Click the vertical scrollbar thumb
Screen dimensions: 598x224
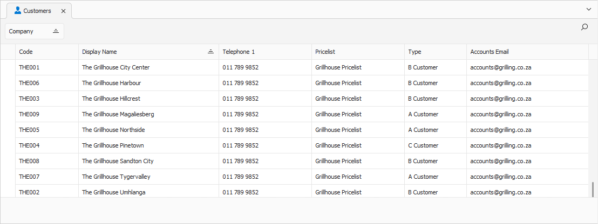point(593,190)
